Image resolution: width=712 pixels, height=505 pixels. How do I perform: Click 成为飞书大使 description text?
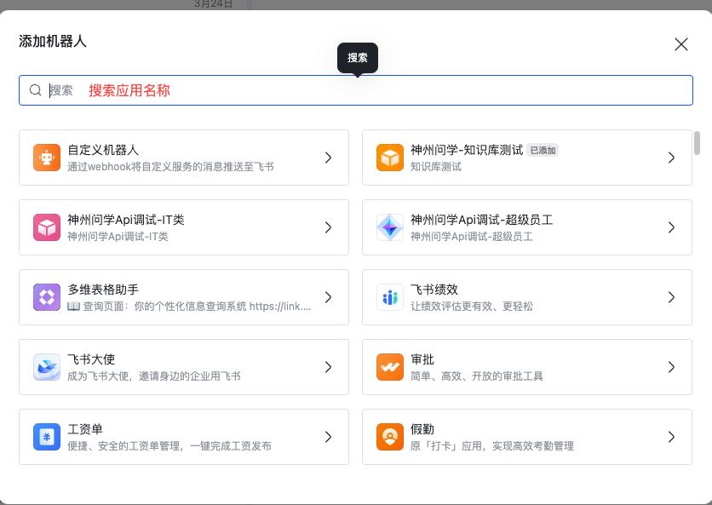coord(154,376)
